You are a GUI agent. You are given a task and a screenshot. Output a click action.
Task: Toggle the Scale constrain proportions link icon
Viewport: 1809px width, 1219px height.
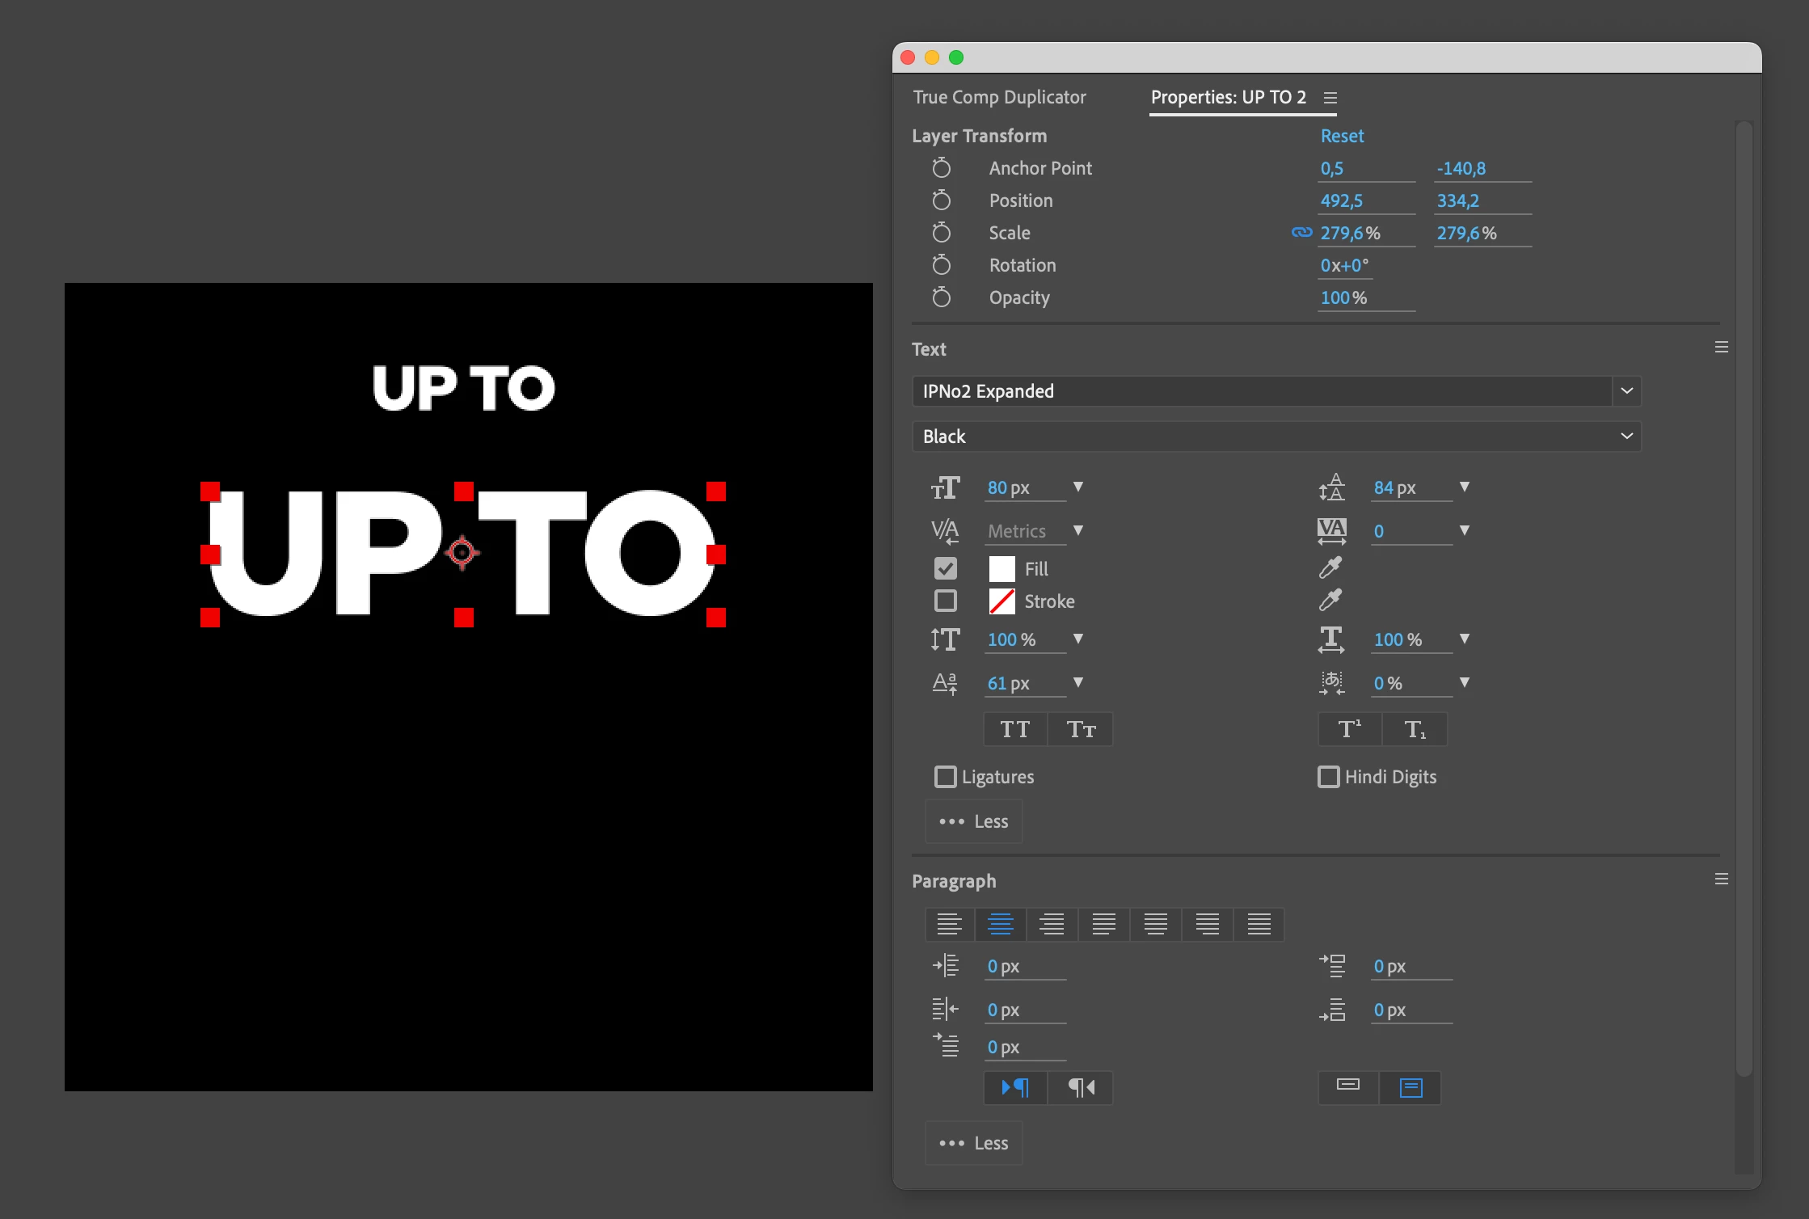tap(1301, 233)
